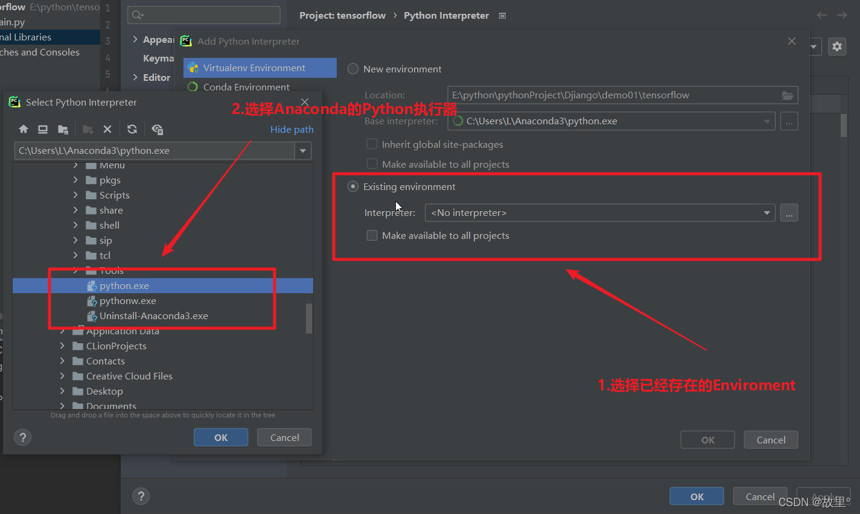Click the Location path field
The height and width of the screenshot is (514, 860).
(623, 95)
